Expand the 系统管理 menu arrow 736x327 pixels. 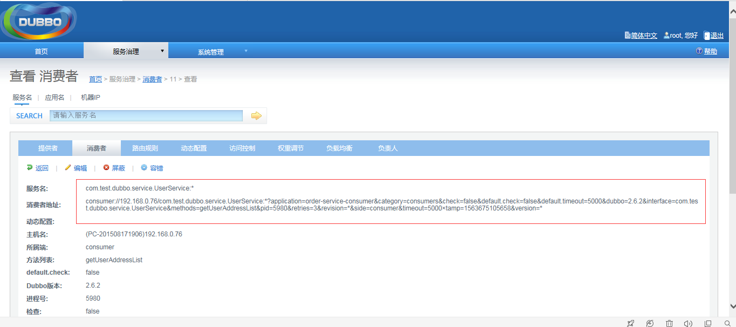246,51
